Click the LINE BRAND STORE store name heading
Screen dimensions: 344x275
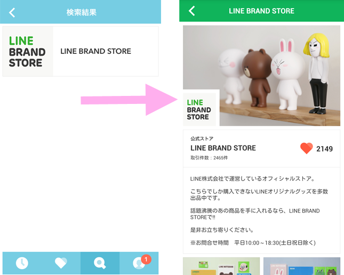[x=223, y=148]
